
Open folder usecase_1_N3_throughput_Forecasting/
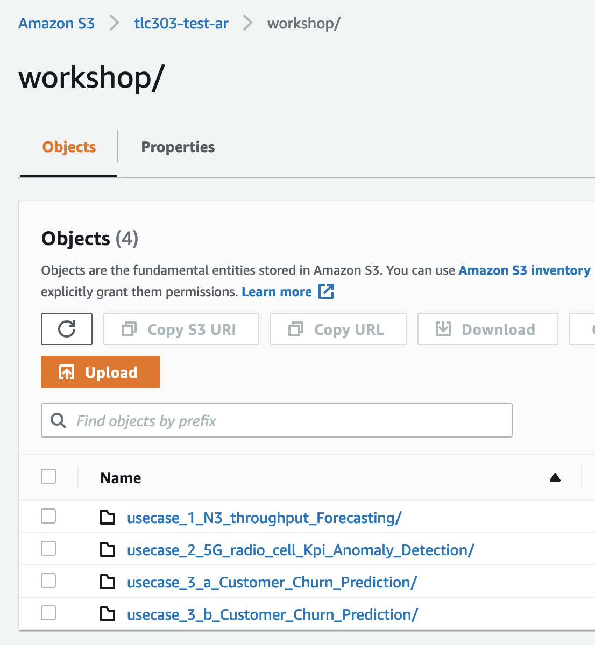[x=264, y=518]
